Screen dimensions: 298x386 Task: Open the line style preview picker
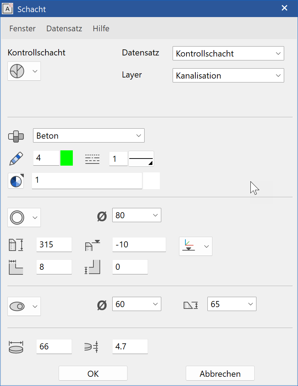click(141, 159)
